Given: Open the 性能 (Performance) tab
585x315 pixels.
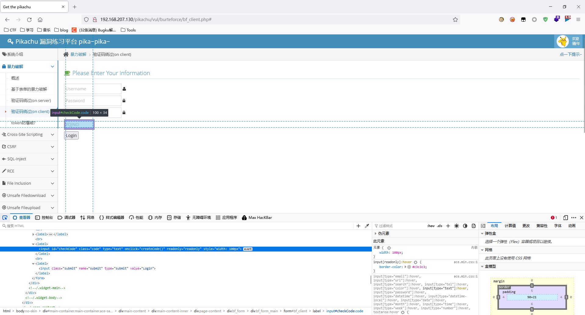Looking at the screenshot, I should [x=136, y=218].
